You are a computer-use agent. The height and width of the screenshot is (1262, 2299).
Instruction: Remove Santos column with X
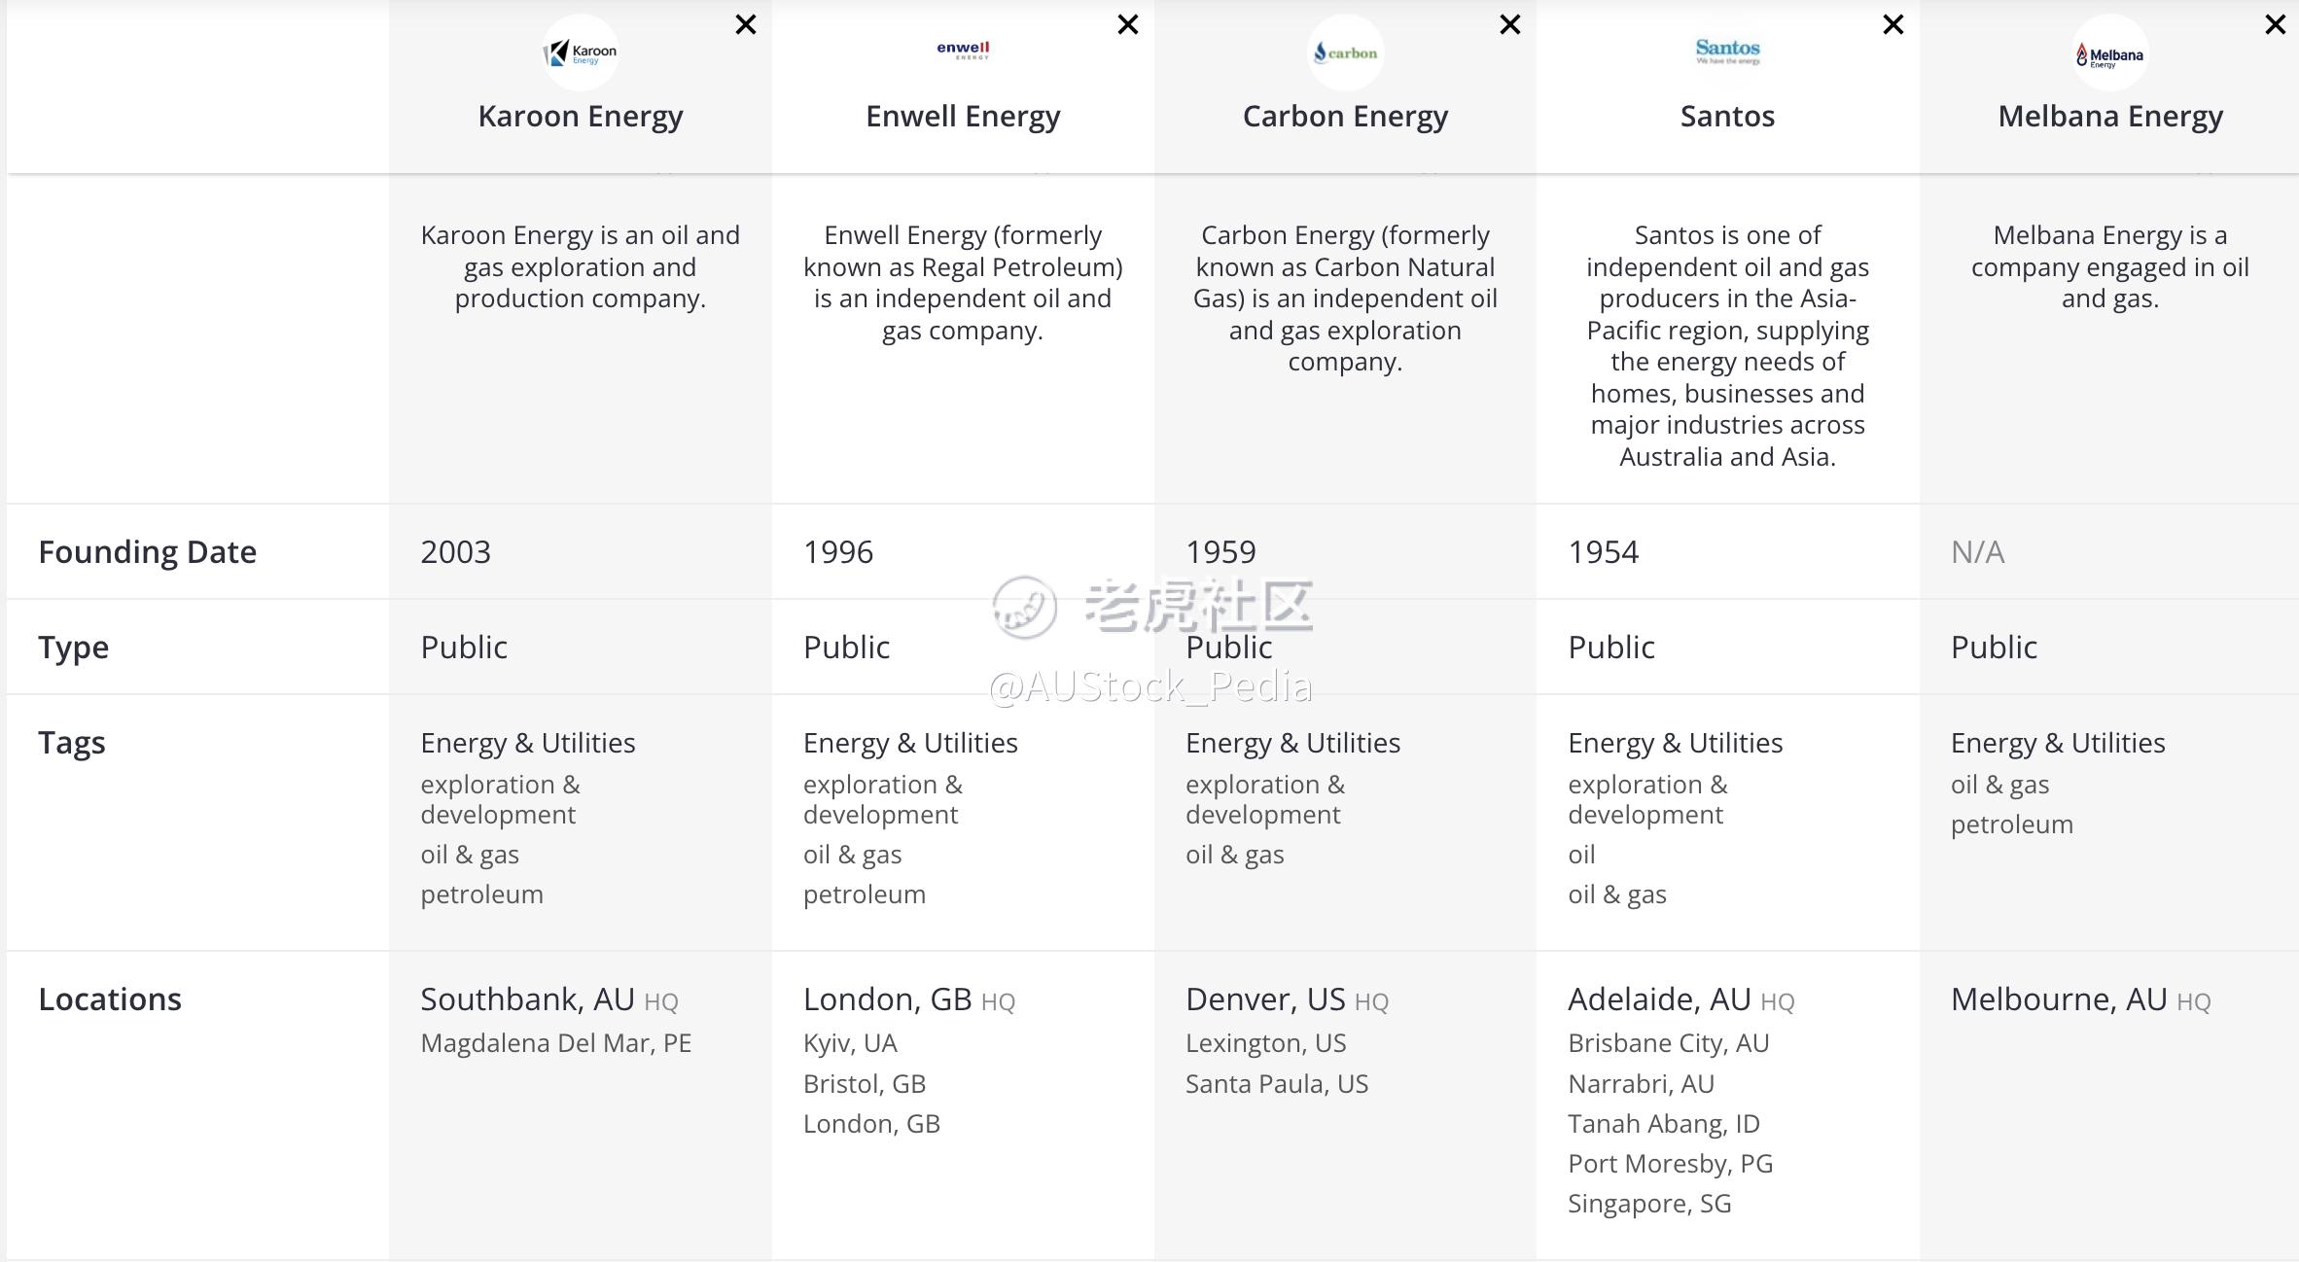coord(1893,24)
